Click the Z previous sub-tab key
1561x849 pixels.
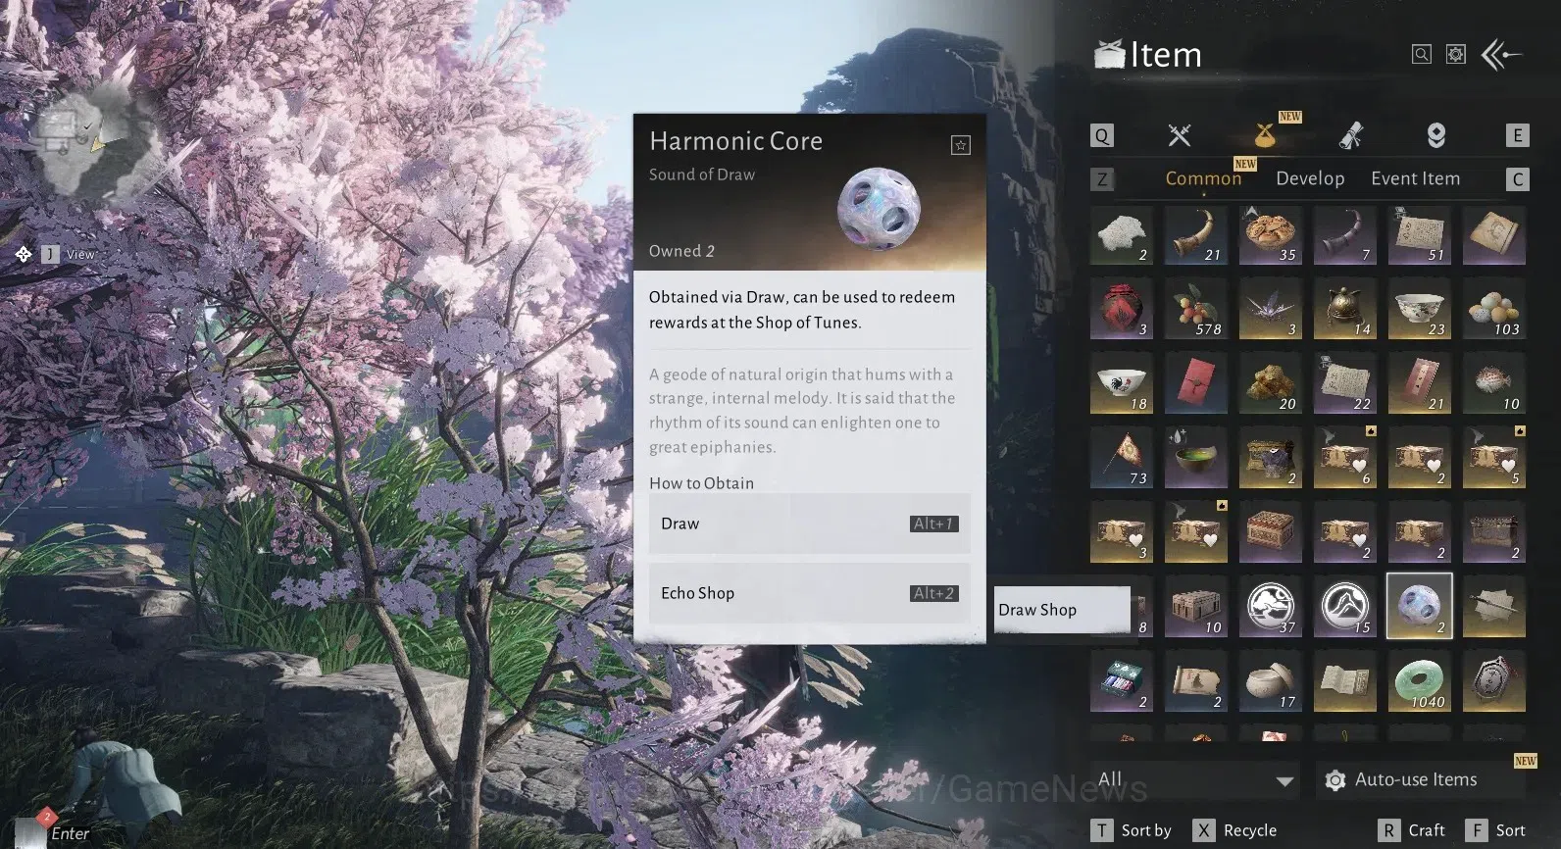(1102, 178)
